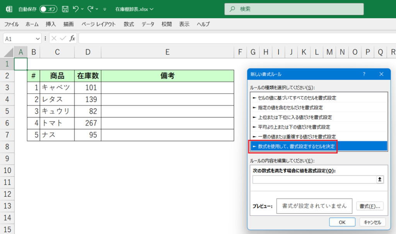Click the キュウリ cell
Viewport: 396px width, 234px height.
point(57,111)
